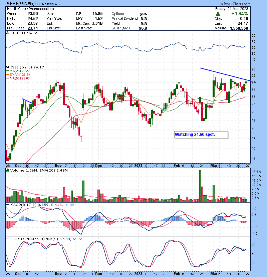Click the MACD histogram value -0.054
Image resolution: width=267 pixels, height=277 pixels.
[70, 205]
